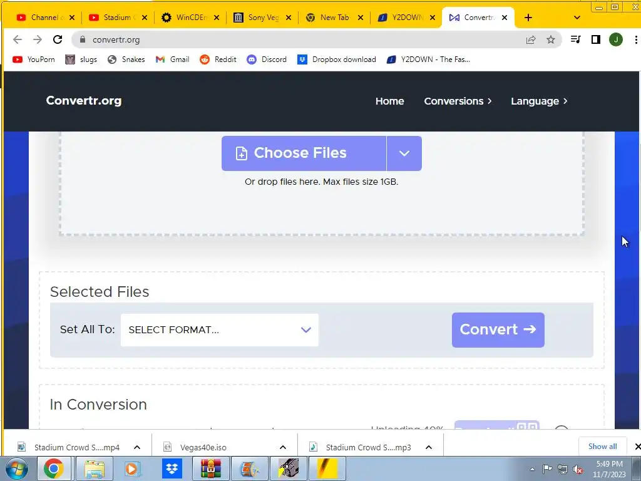641x481 pixels.
Task: Open a new tab with the plus button
Action: (x=528, y=18)
